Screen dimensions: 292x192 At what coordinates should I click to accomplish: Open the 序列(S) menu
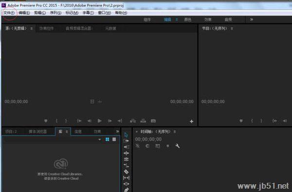55,13
